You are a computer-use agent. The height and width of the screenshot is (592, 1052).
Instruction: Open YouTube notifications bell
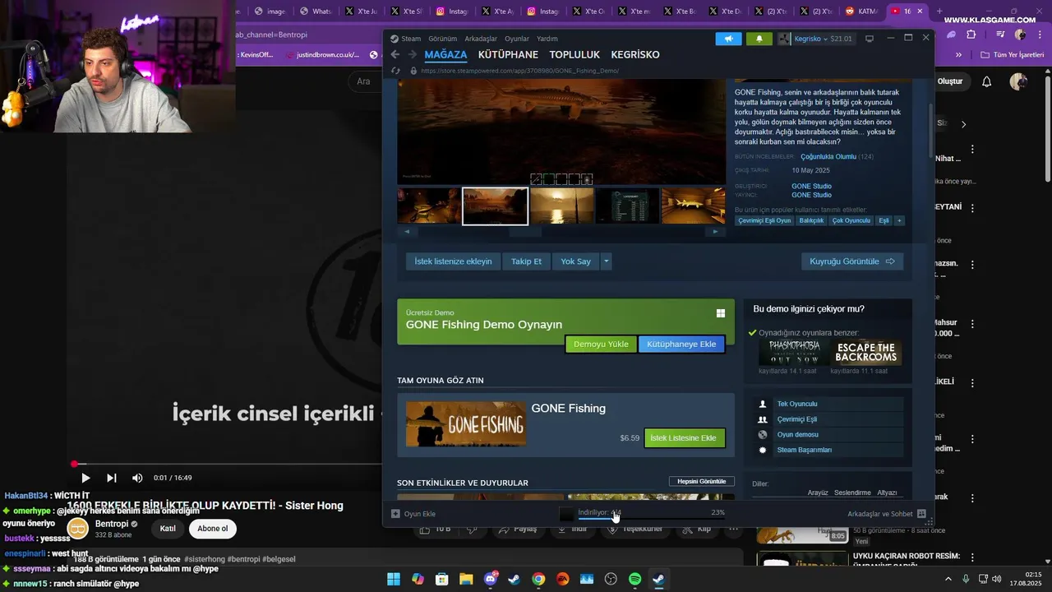(987, 81)
